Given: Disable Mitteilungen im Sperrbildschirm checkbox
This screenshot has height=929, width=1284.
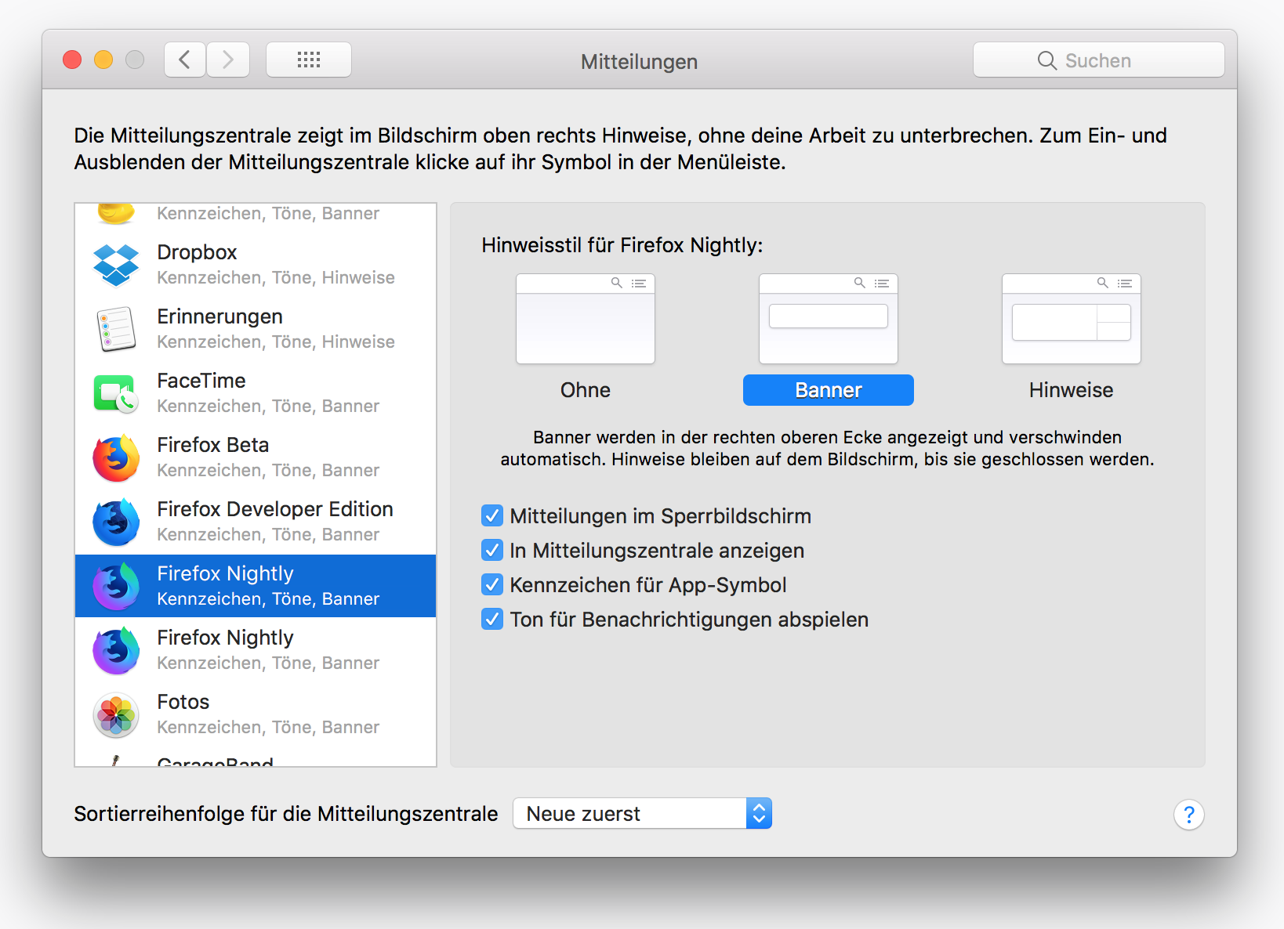Looking at the screenshot, I should click(x=492, y=515).
